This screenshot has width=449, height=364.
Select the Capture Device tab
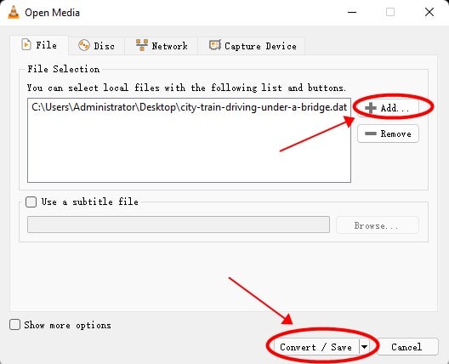point(252,46)
